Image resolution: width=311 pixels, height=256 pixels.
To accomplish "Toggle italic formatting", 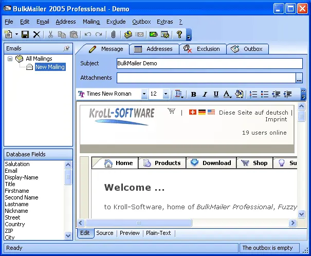I will click(205, 94).
